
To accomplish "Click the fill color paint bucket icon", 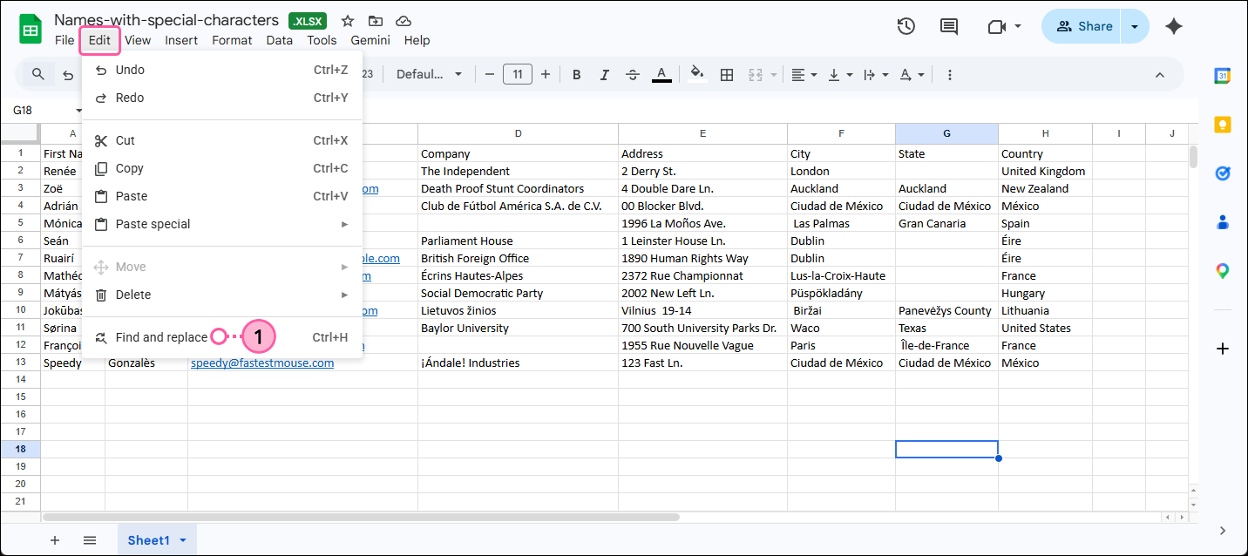I will 696,74.
